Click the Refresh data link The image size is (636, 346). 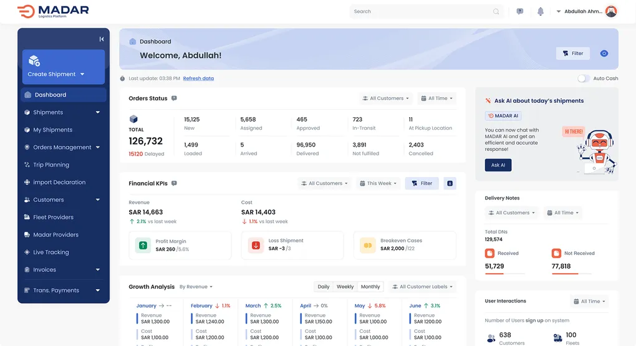click(198, 79)
